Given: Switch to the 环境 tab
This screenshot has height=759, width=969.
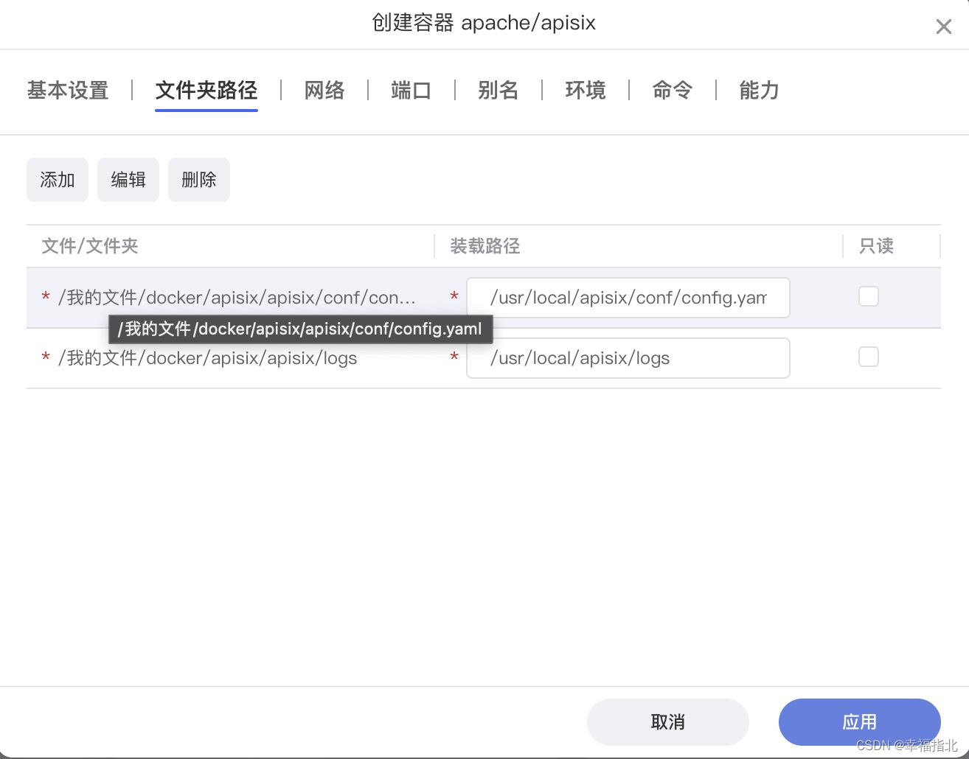Looking at the screenshot, I should coord(586,91).
